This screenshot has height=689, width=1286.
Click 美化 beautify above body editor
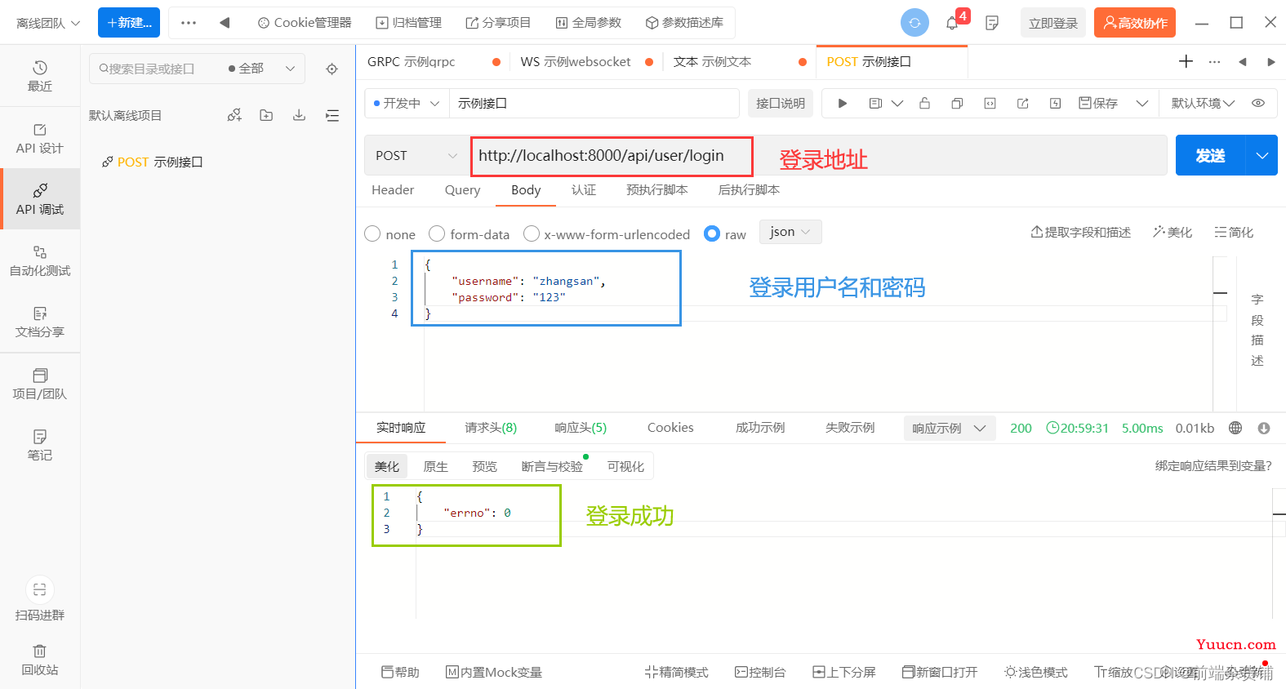[x=1173, y=233]
